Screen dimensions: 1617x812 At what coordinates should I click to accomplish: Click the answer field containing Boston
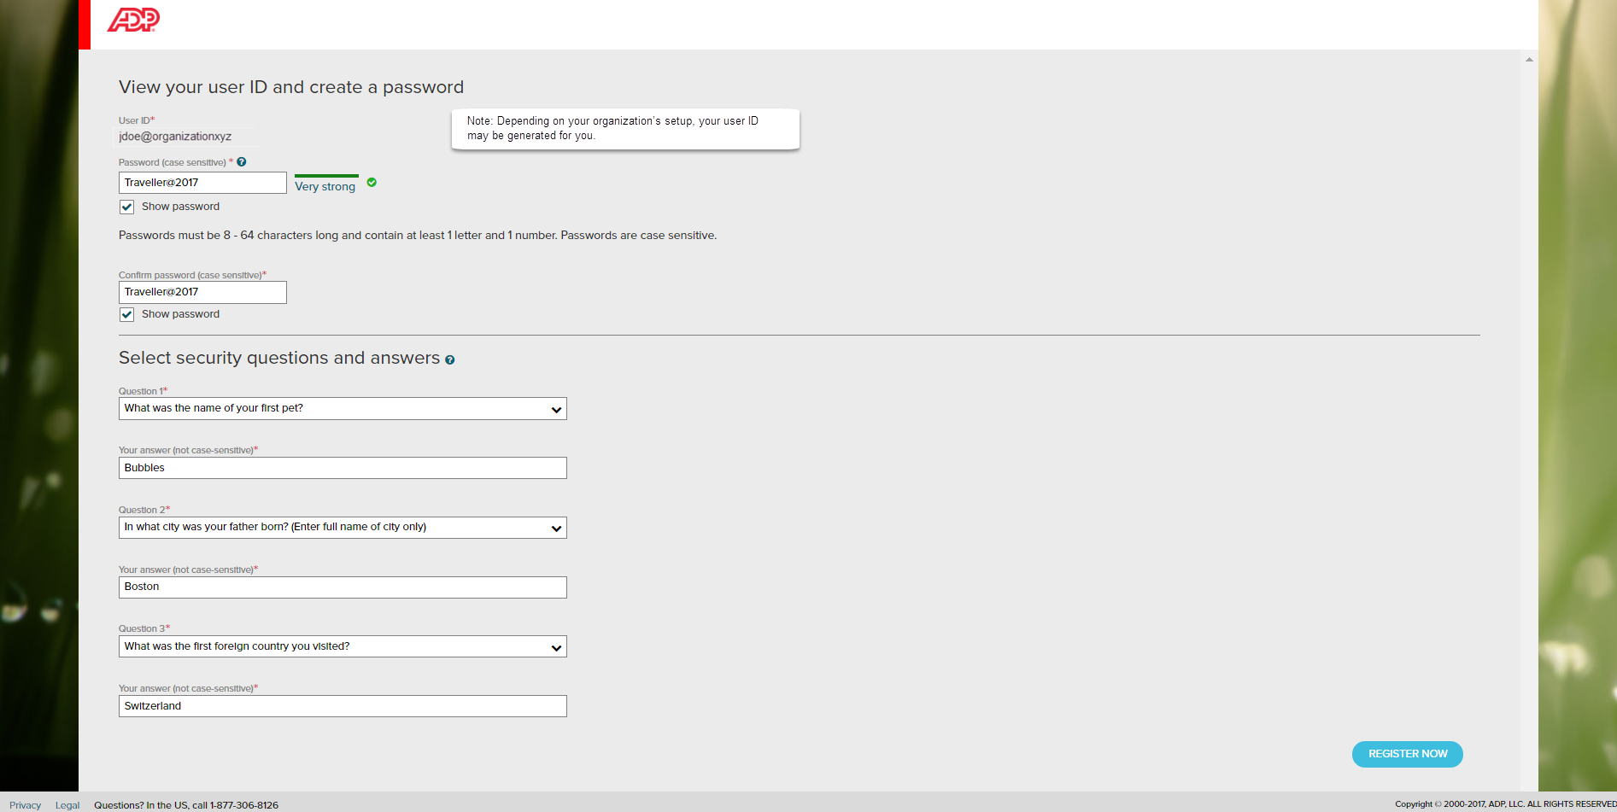pyautogui.click(x=342, y=587)
